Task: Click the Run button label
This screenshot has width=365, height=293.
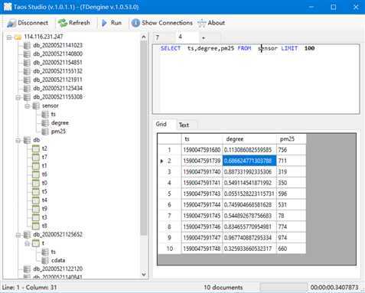Action: point(116,23)
